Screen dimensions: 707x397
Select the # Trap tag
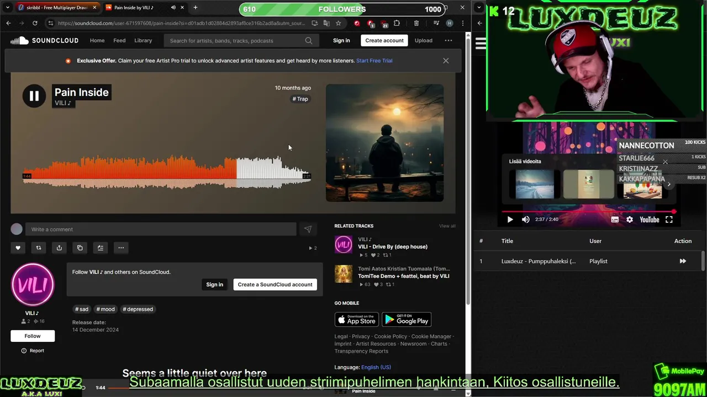coord(300,99)
